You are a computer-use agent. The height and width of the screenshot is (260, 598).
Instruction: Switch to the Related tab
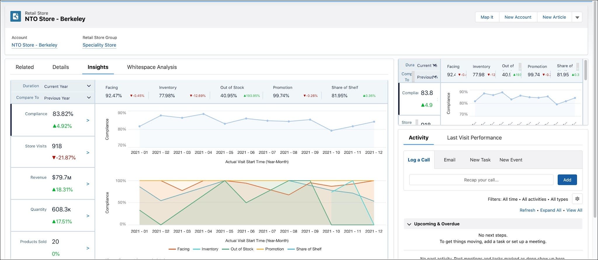[x=25, y=67]
